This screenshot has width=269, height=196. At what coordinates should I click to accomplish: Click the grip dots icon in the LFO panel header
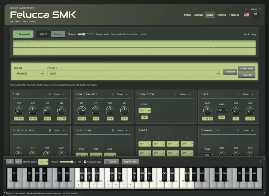[x=238, y=94]
